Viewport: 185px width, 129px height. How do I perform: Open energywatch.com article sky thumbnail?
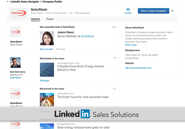[47, 126]
